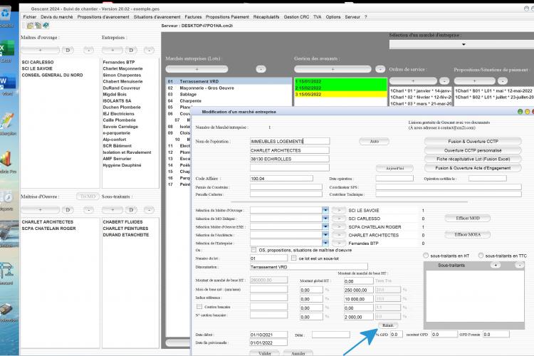534x356 pixels.
Task: Launch Word from the desktop shortcut
Action: click(7, 83)
